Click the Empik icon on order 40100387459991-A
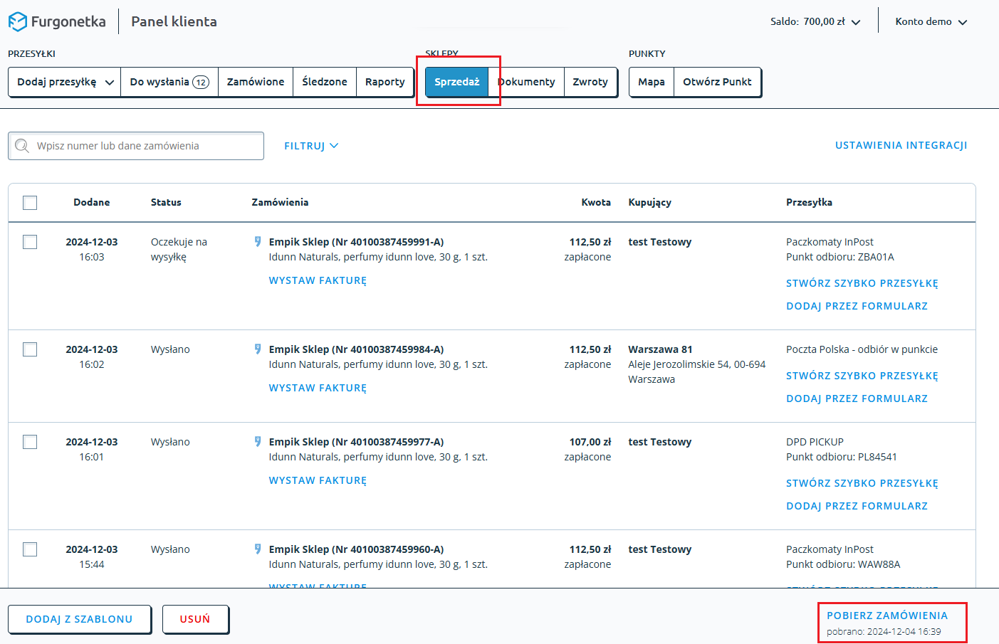Image resolution: width=999 pixels, height=644 pixels. 258,242
